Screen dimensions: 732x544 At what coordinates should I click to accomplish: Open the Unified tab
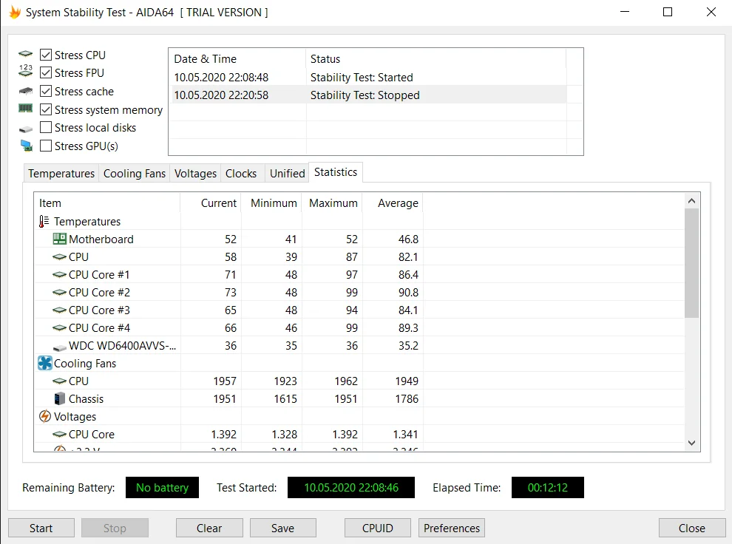pos(287,174)
